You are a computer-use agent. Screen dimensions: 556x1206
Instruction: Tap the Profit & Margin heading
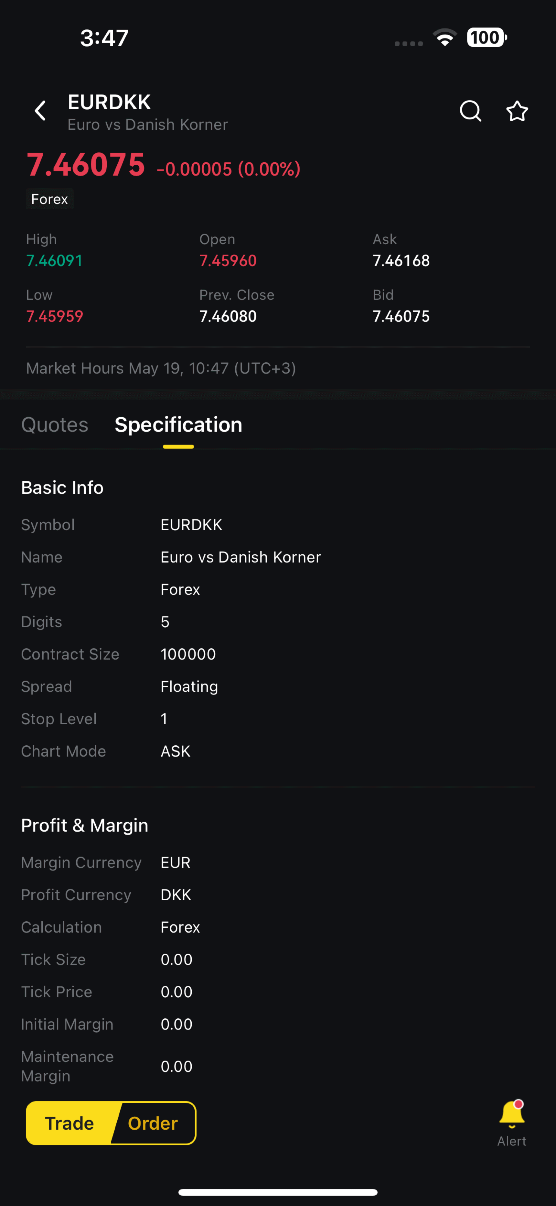tap(85, 825)
